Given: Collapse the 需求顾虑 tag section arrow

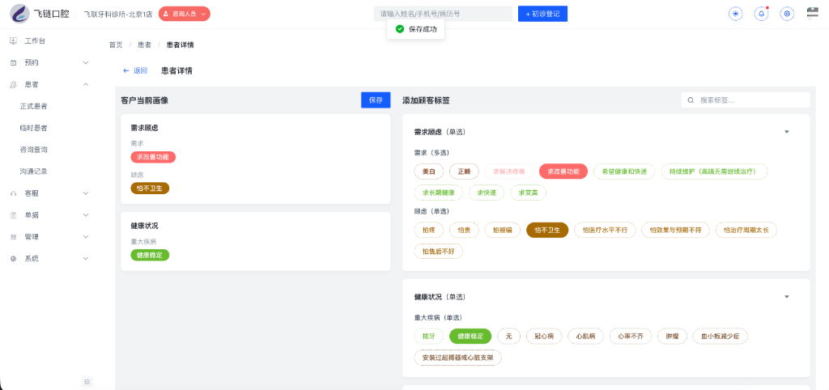Looking at the screenshot, I should click(x=786, y=132).
